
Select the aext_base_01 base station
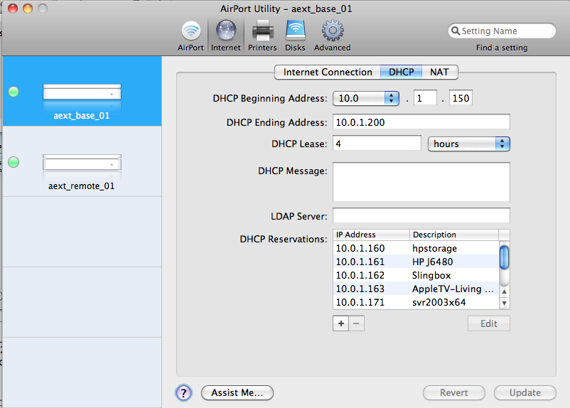click(82, 91)
